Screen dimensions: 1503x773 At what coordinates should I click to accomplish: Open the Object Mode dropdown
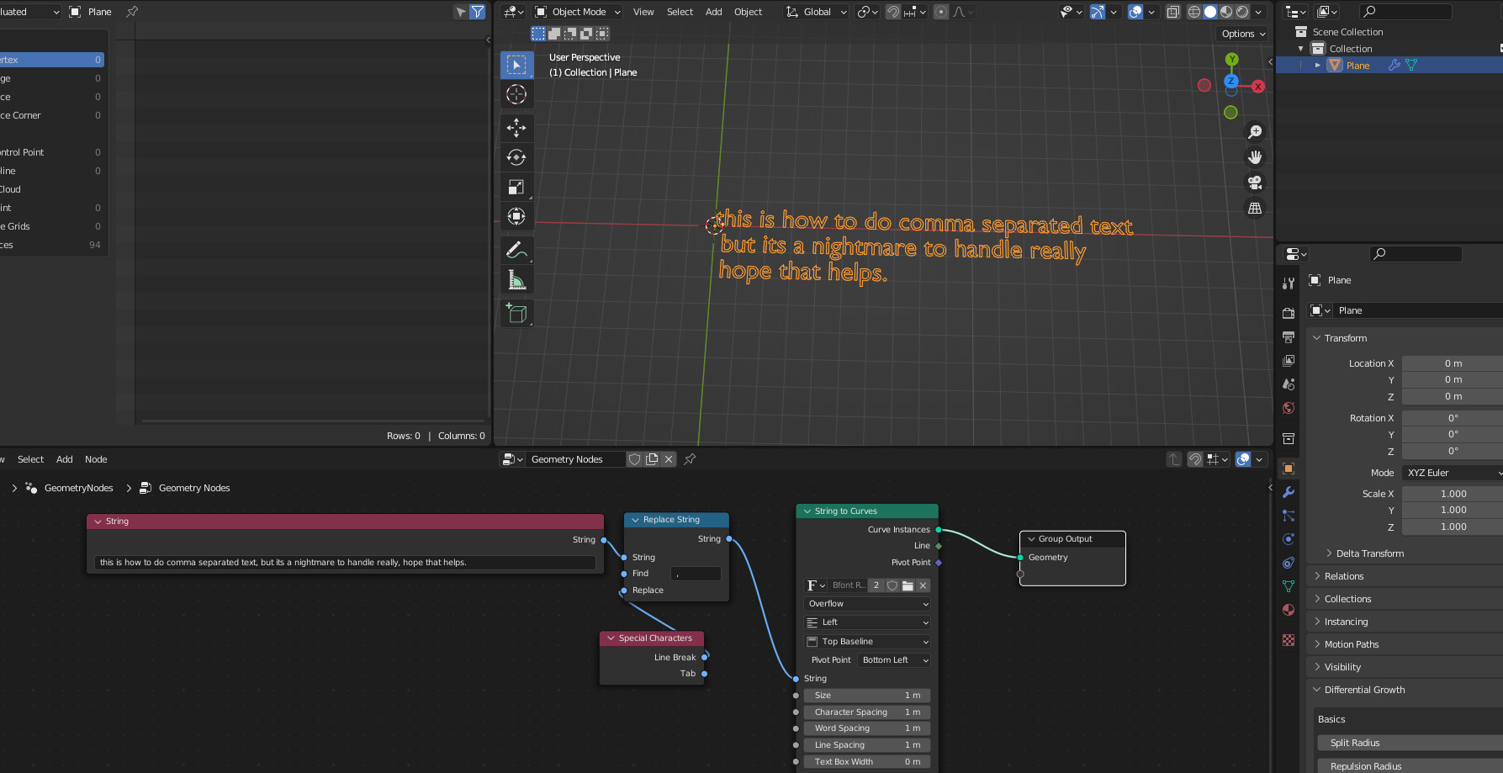[578, 12]
